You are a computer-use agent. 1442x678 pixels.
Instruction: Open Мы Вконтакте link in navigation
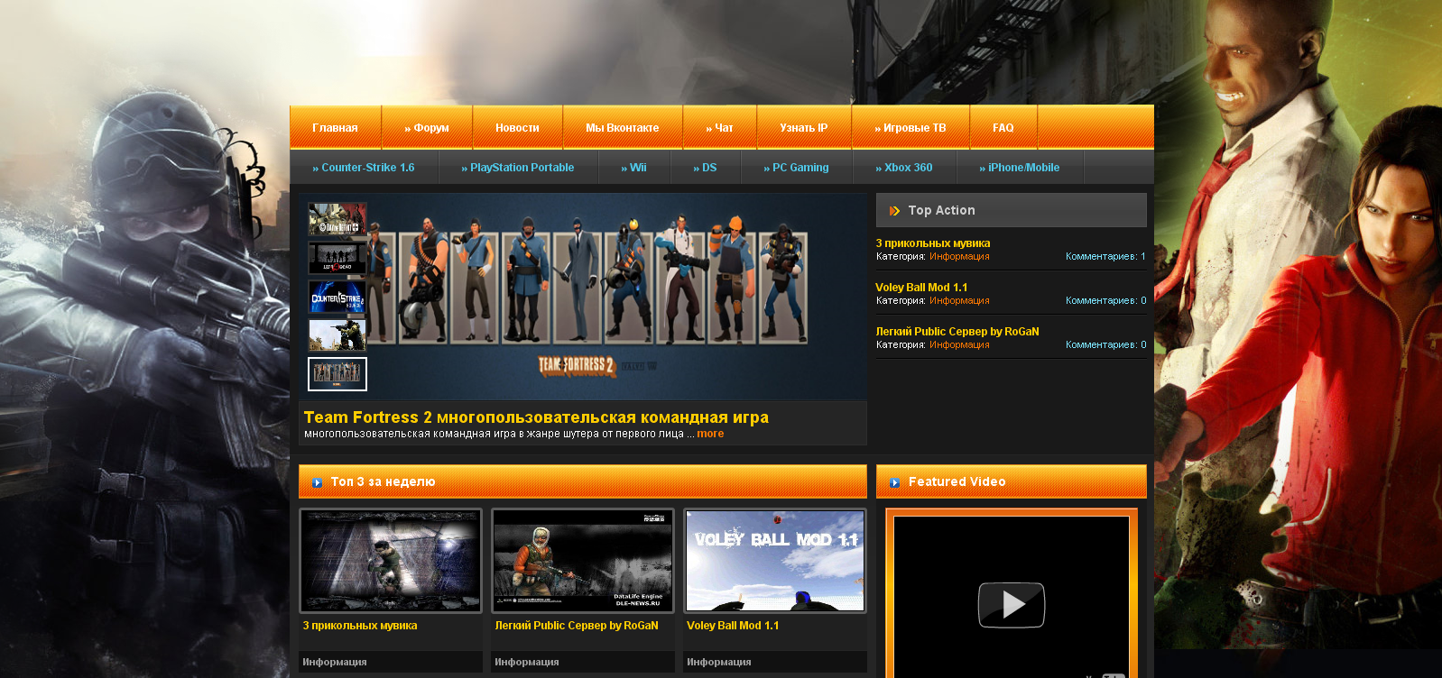coord(623,128)
